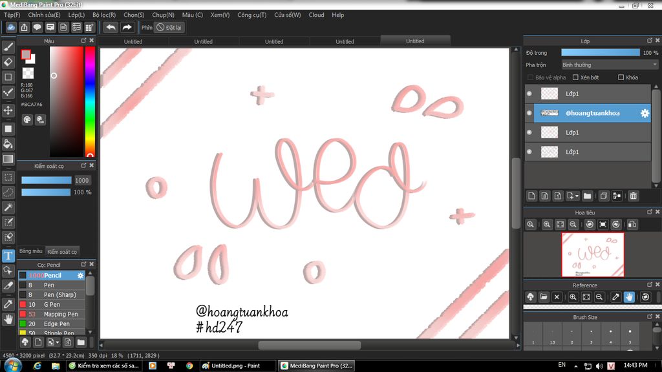Click the cloud save icon in toolbar
662x372 pixels.
pyautogui.click(x=11, y=27)
